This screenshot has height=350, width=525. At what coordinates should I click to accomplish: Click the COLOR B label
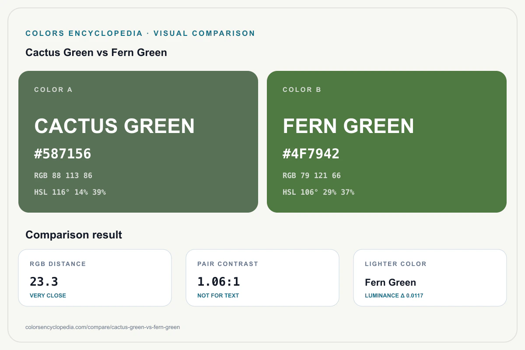coord(302,90)
